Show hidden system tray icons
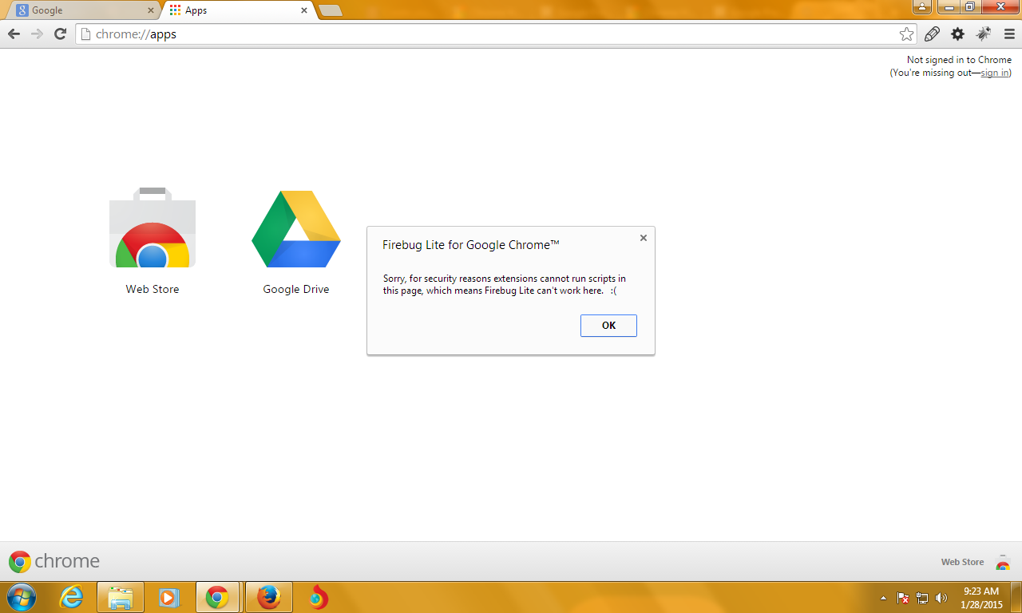Viewport: 1022px width, 613px height. tap(883, 597)
